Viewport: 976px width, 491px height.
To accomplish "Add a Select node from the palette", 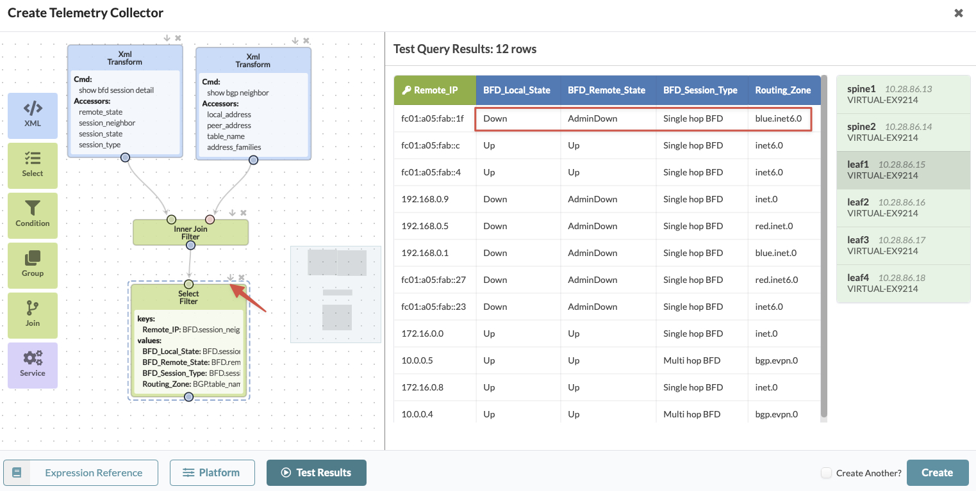I will (x=33, y=166).
